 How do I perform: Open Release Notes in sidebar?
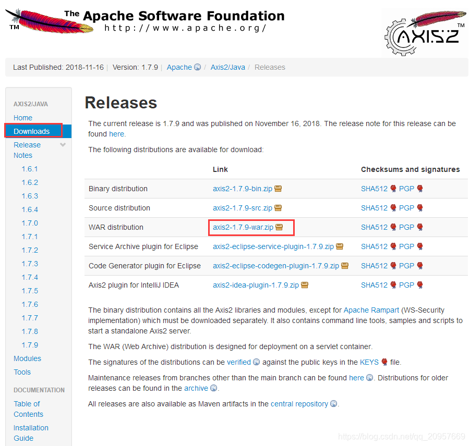(27, 150)
